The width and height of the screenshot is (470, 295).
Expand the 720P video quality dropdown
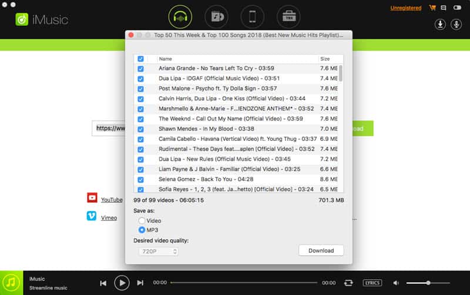click(158, 252)
